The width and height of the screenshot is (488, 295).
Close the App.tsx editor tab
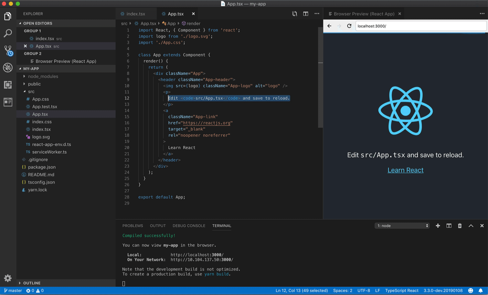(x=193, y=14)
